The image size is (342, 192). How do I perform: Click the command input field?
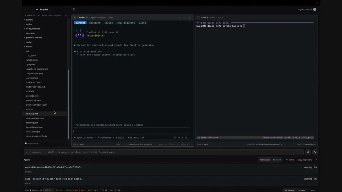(164, 152)
